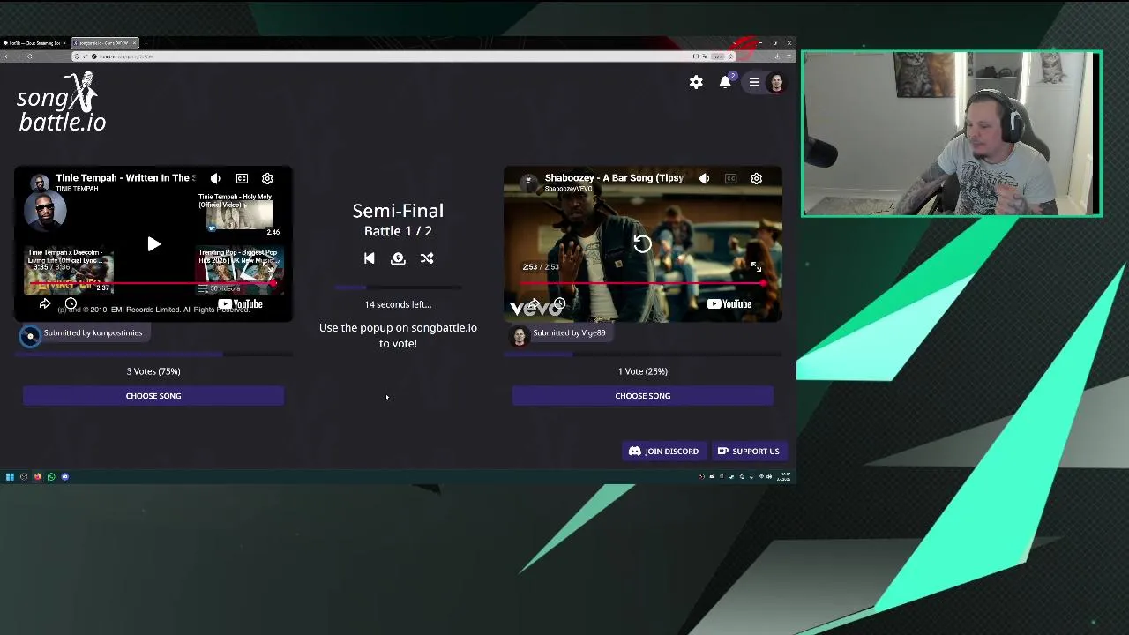Open a new browser tab
Viewport: 1129px width, 635px height.
(x=146, y=42)
